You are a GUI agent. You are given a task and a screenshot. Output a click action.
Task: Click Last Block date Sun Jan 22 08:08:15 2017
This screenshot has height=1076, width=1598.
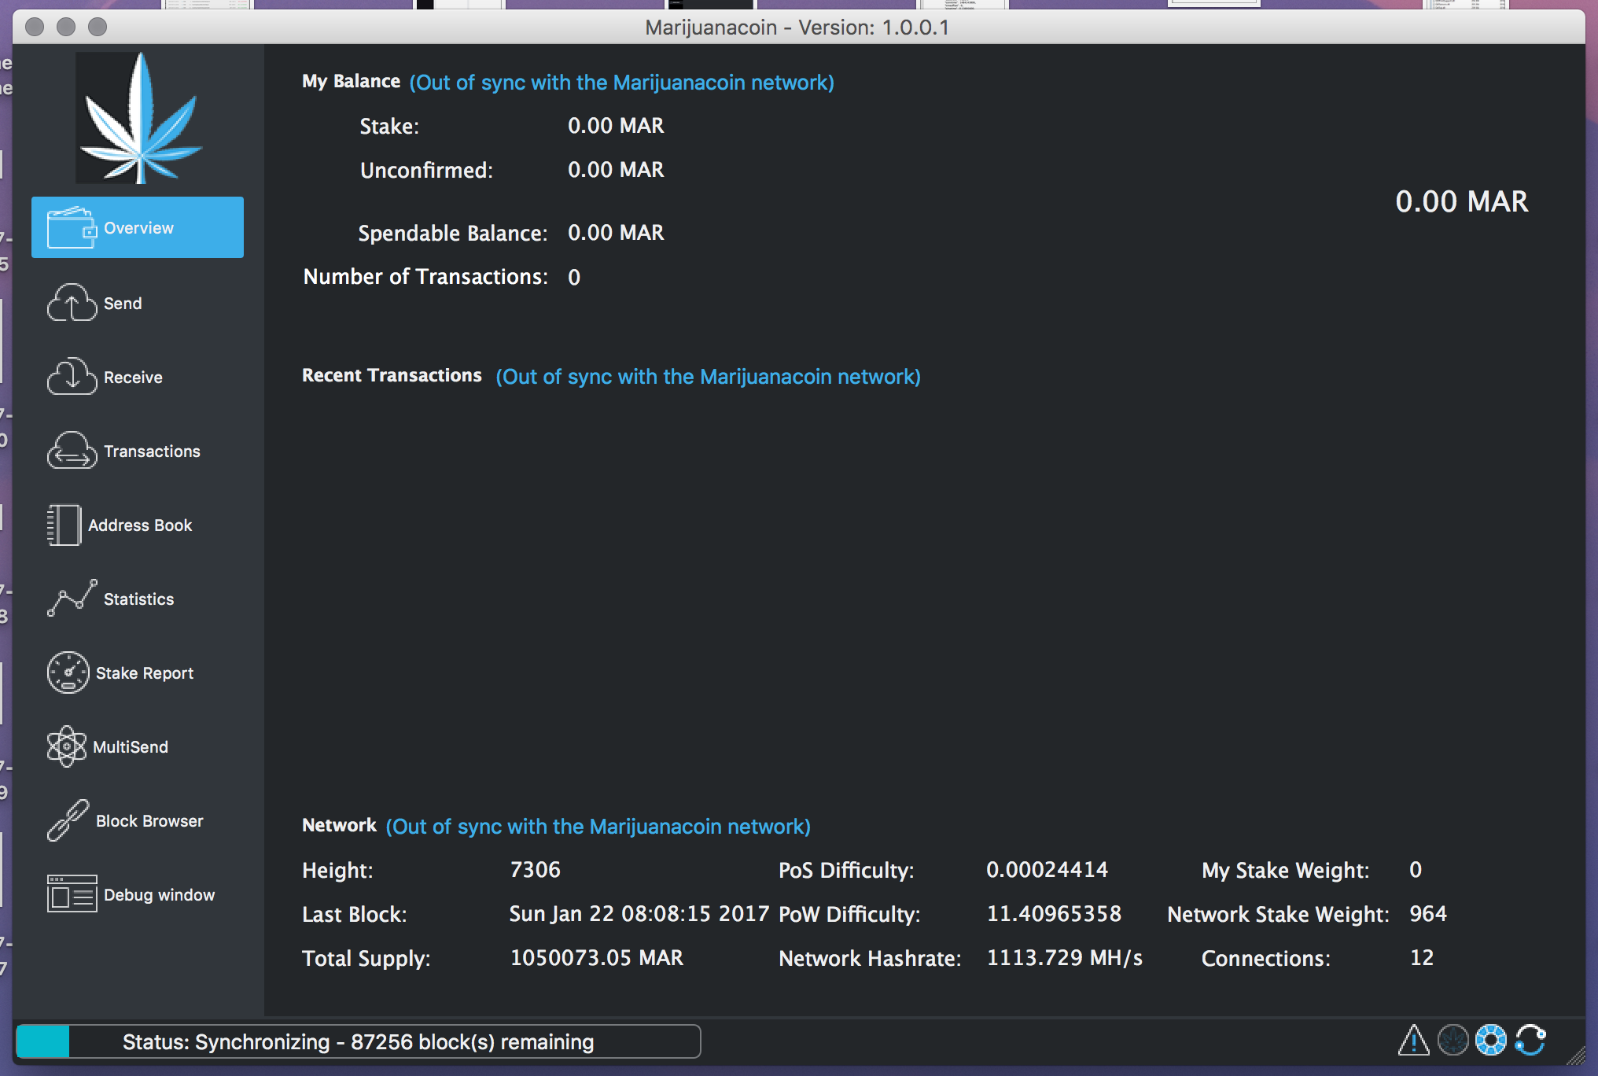pos(639,914)
